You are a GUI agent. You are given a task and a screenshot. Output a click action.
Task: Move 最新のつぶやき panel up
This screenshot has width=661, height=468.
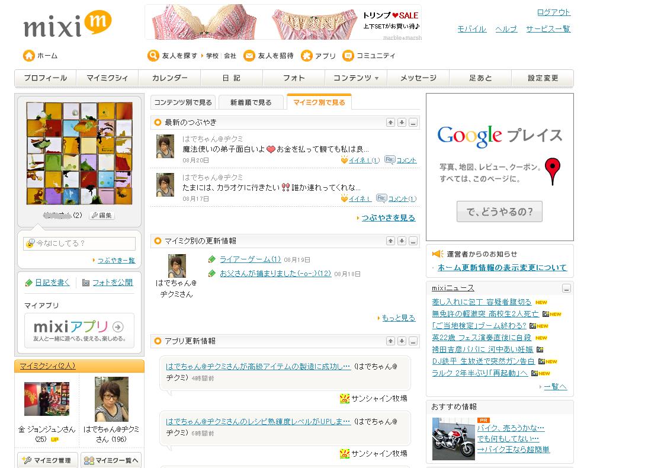coord(390,122)
